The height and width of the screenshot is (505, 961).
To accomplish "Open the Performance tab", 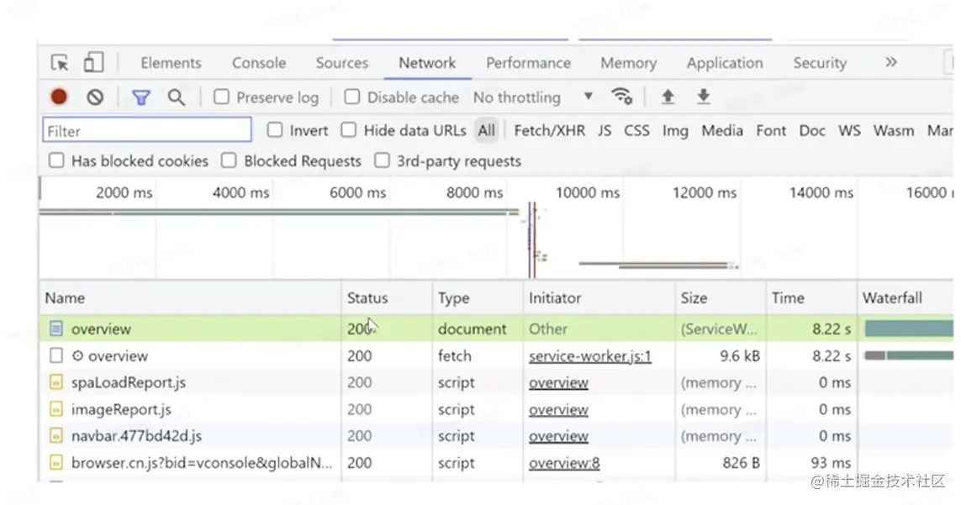I will coord(528,63).
